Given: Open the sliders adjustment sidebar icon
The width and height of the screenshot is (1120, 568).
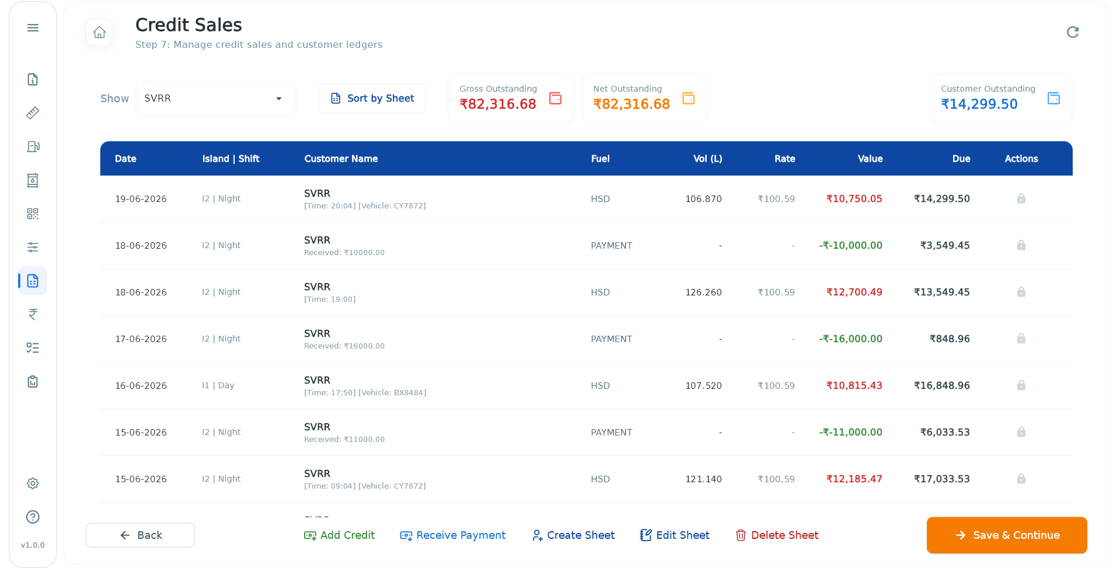Looking at the screenshot, I should pyautogui.click(x=33, y=247).
